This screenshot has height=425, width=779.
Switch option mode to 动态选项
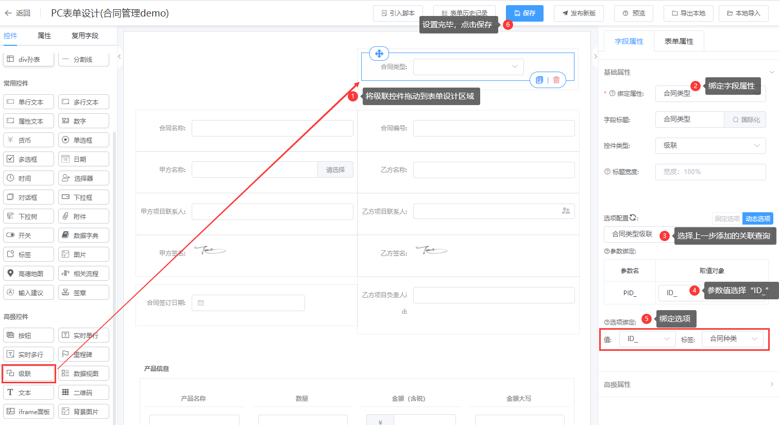758,219
